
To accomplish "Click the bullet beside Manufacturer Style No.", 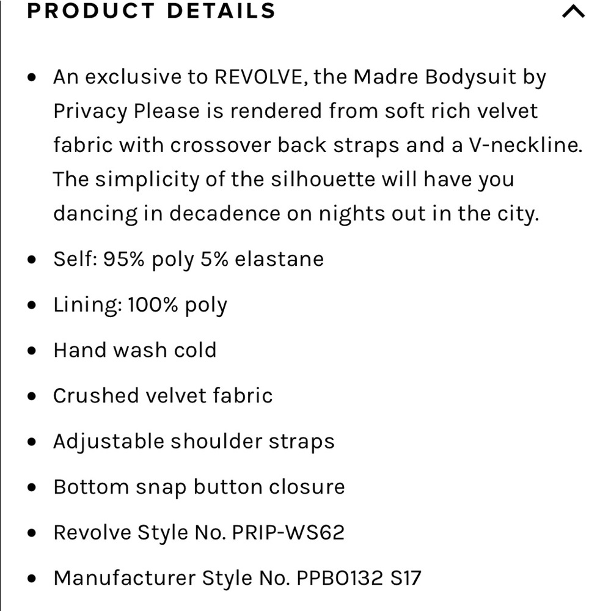I will tap(32, 579).
